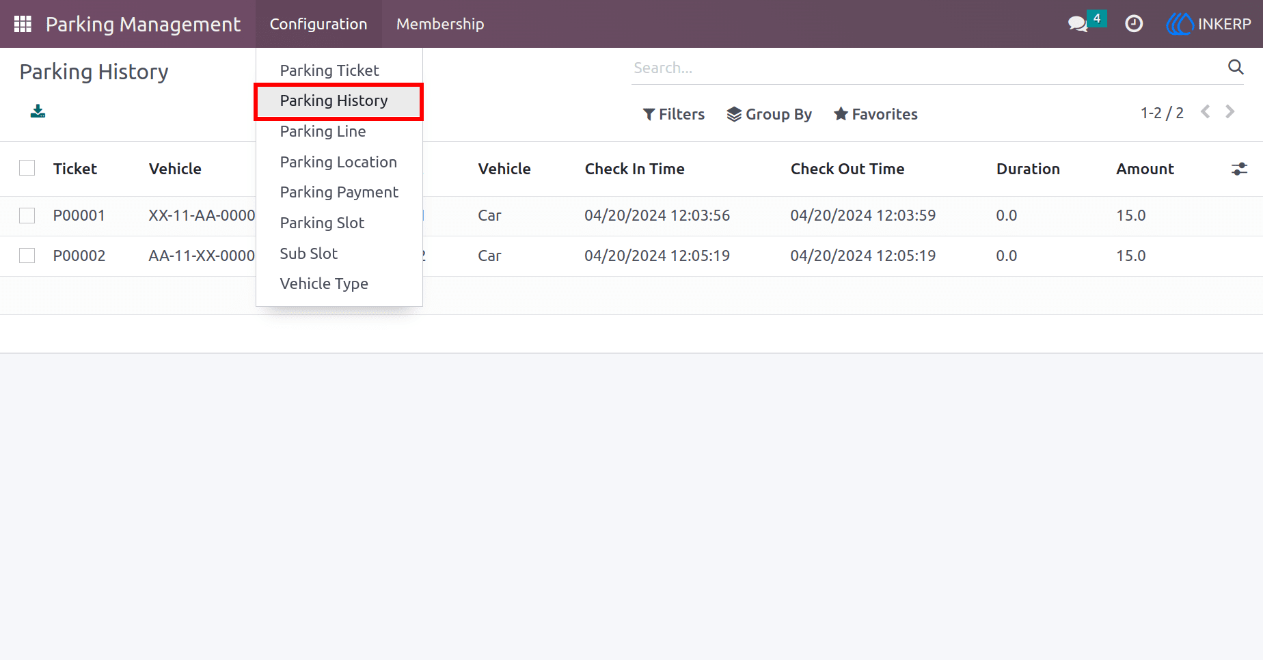Click check-in time 04/20/2024 12:05:19
This screenshot has height=660, width=1263.
coord(657,256)
